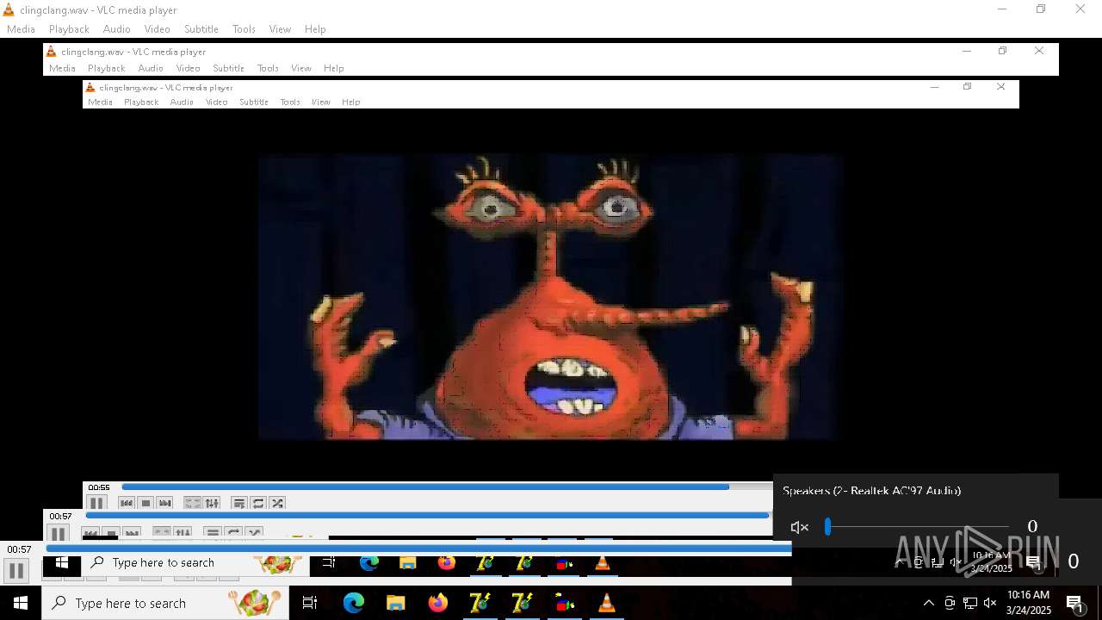Open View menu in innermost VLC window
1102x620 pixels.
point(321,102)
